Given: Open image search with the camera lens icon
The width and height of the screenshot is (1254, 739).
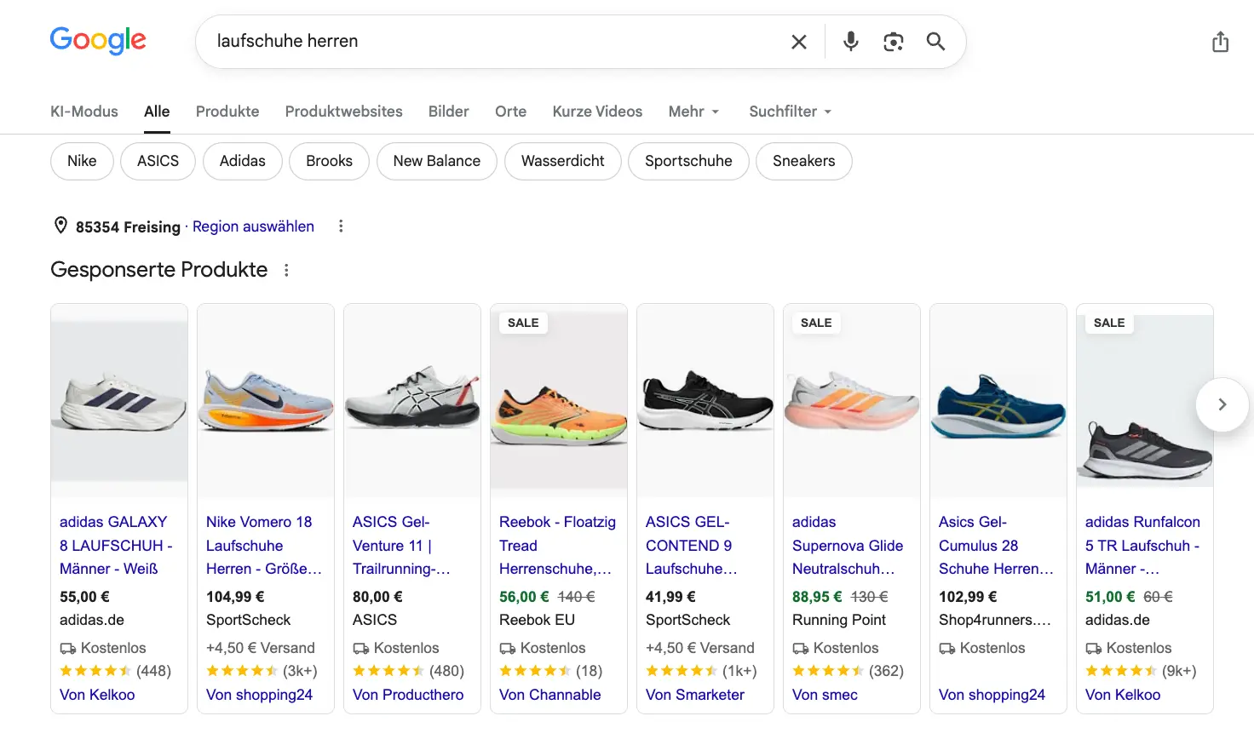Looking at the screenshot, I should (893, 42).
